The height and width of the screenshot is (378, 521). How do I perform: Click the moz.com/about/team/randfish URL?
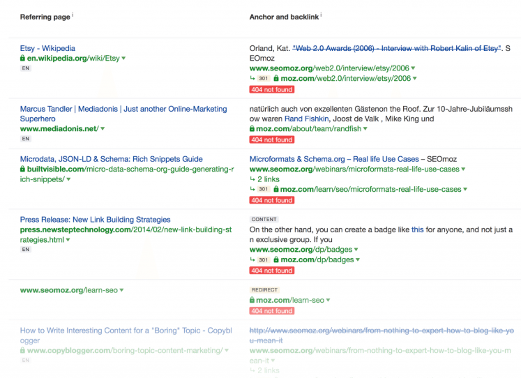pyautogui.click(x=309, y=128)
